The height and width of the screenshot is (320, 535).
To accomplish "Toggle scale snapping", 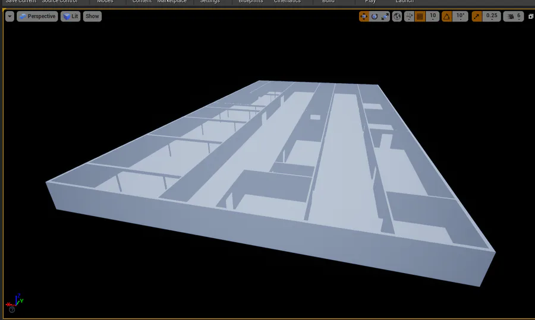I will (x=477, y=17).
